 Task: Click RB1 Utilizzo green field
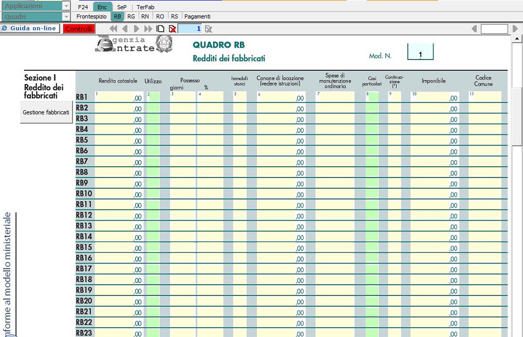click(153, 96)
